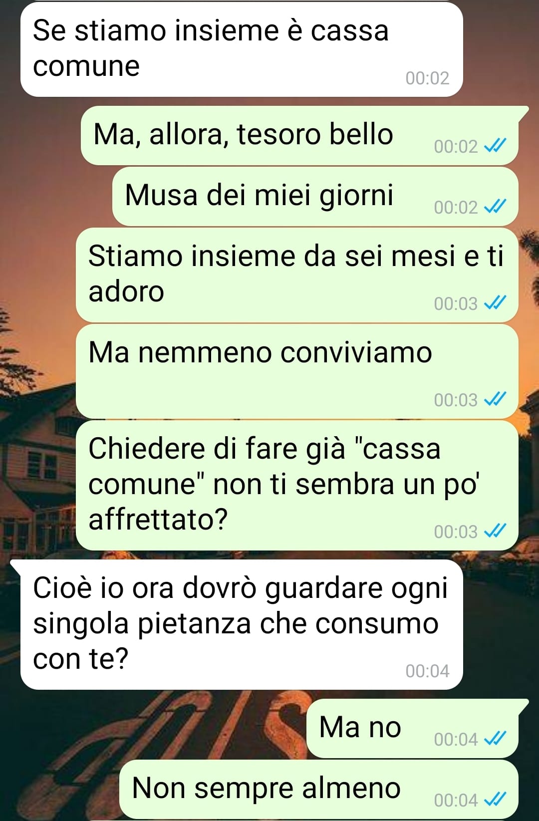Viewport: 539px width, 821px height.
Task: Tap the double-check icon on 'Musa dei miei giorni'
Action: click(495, 207)
